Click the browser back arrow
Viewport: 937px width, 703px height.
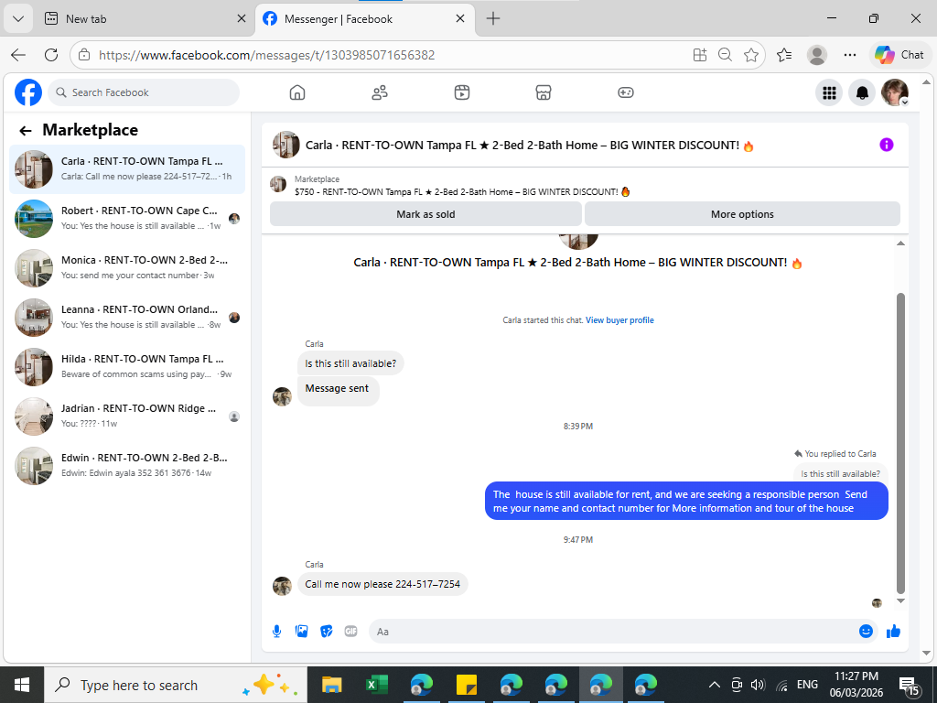[x=18, y=55]
